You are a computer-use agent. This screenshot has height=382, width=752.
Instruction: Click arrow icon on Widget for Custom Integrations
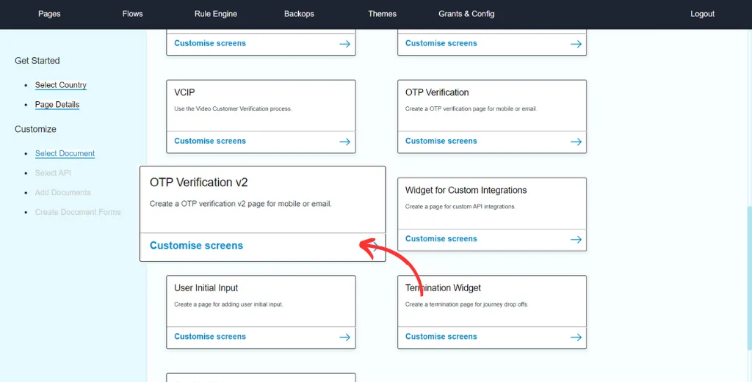pyautogui.click(x=576, y=239)
